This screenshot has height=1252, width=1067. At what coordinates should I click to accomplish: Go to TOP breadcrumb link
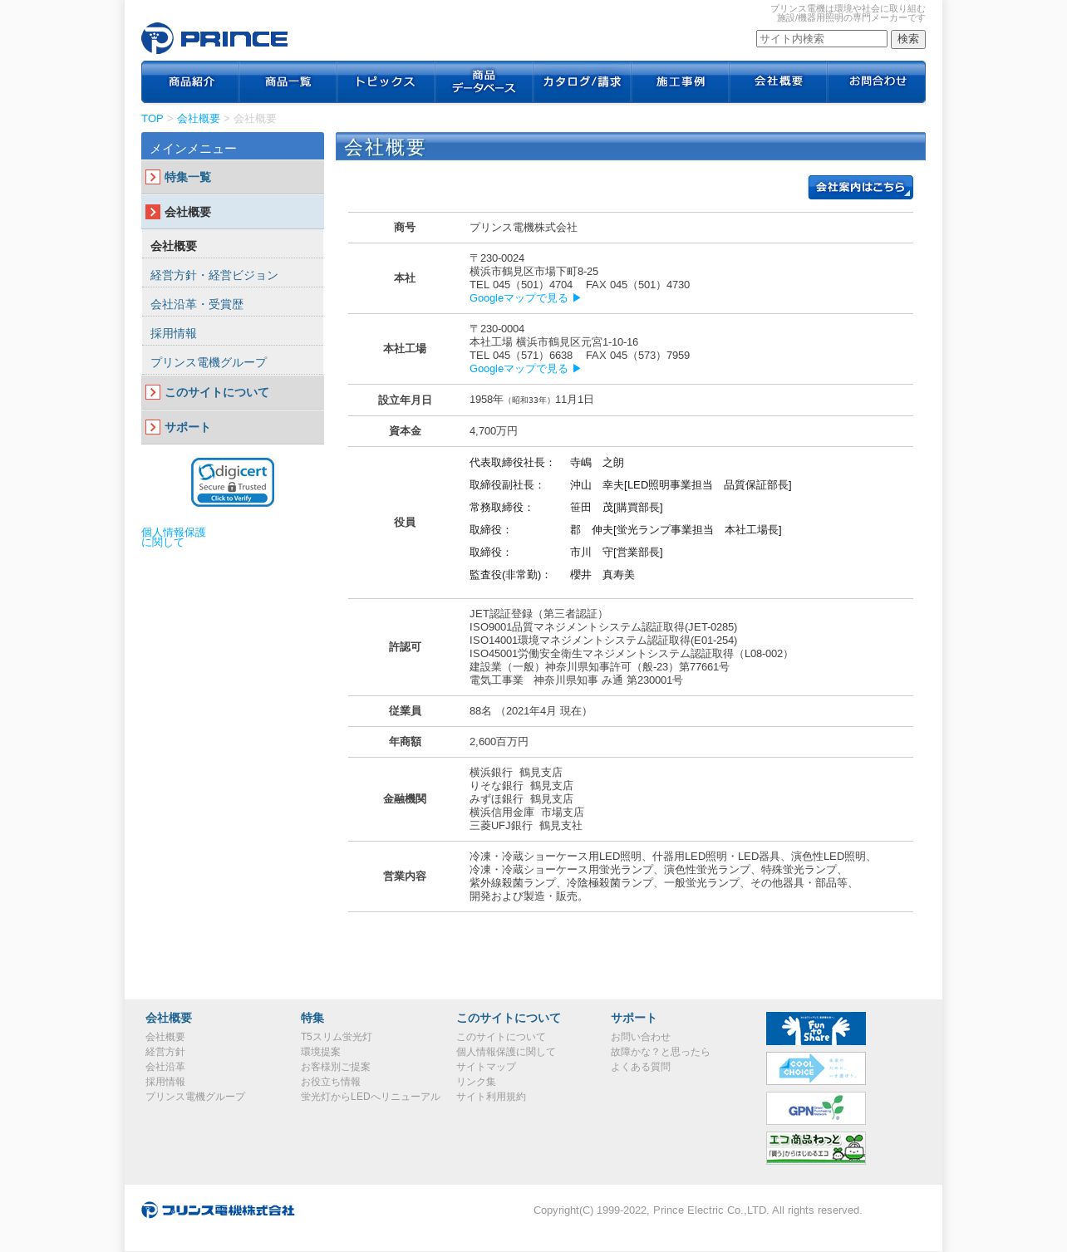click(152, 119)
